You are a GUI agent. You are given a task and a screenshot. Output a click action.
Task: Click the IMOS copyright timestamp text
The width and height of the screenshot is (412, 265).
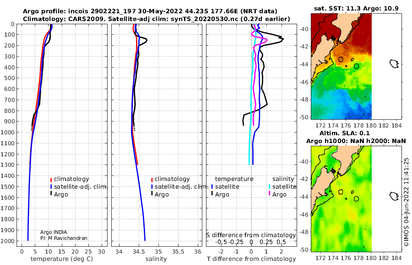pos(407,202)
